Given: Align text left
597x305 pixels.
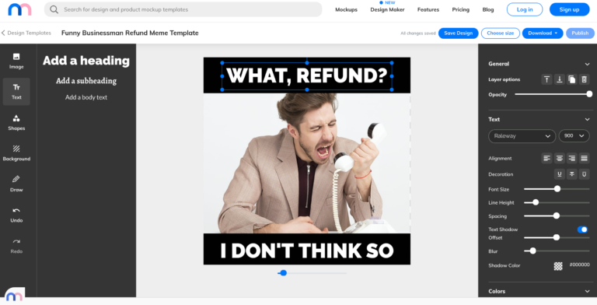Looking at the screenshot, I should [x=546, y=158].
